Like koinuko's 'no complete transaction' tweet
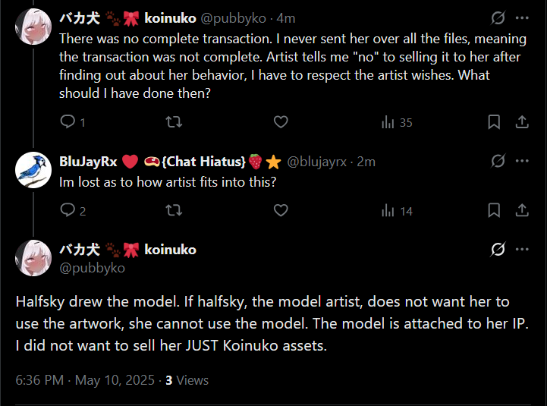Screen dimensions: 547x406 [281, 122]
